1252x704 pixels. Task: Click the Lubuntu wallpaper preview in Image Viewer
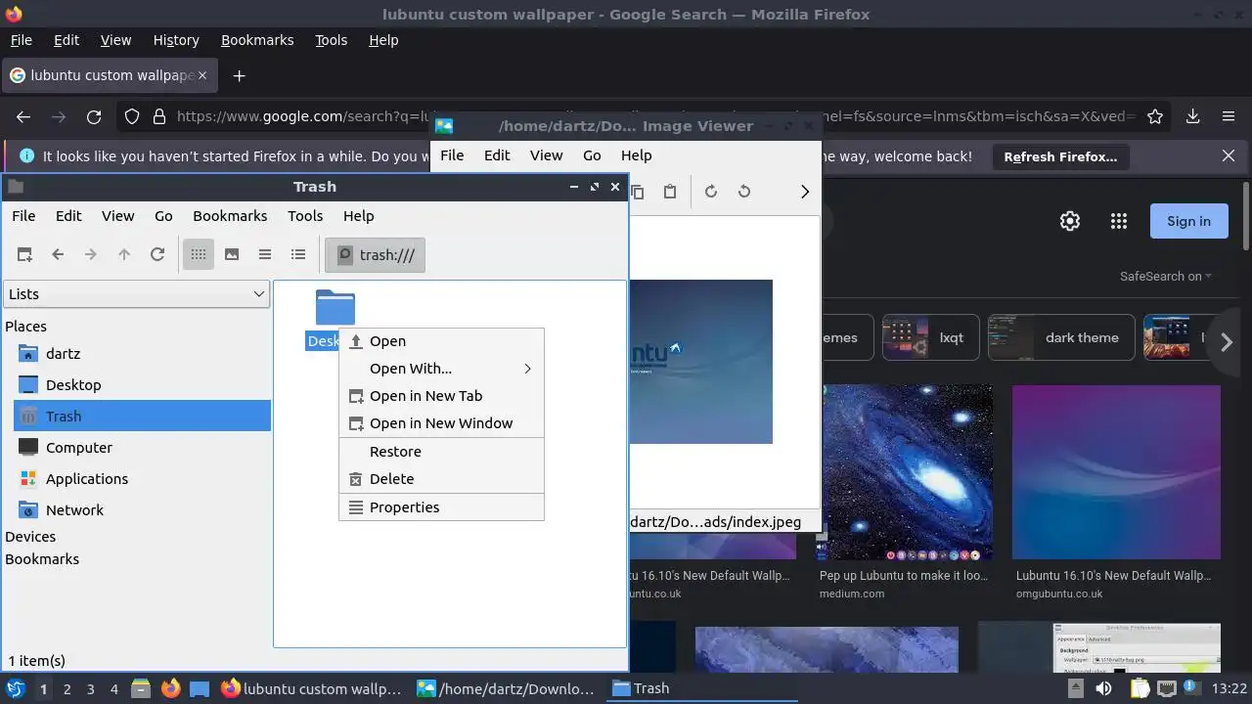(700, 362)
